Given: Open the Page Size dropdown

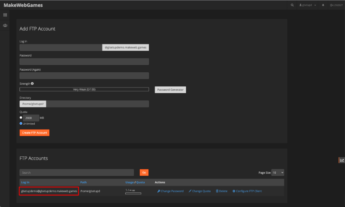Looking at the screenshot, I should coord(278,173).
